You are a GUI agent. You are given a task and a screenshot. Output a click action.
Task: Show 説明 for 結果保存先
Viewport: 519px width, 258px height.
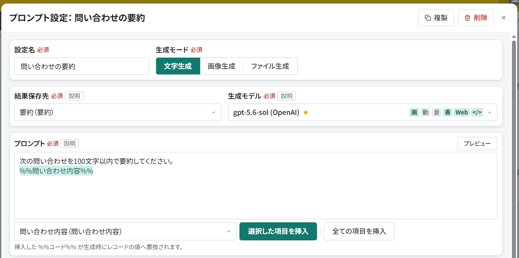(x=74, y=96)
